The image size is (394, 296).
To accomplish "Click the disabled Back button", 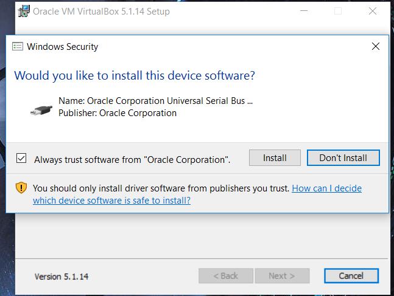I will 226,276.
